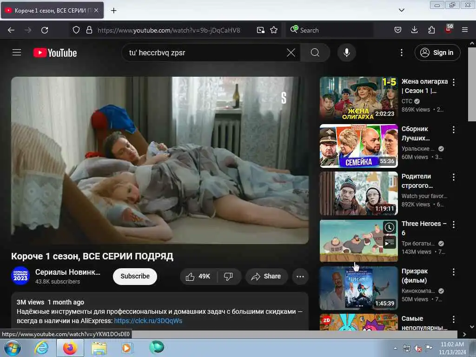
Task: Open options for Родители строгого video
Action: [454, 177]
